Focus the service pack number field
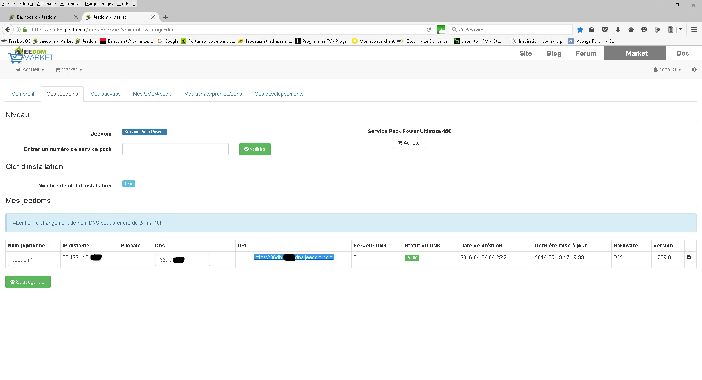Image resolution: width=702 pixels, height=380 pixels. [x=175, y=149]
